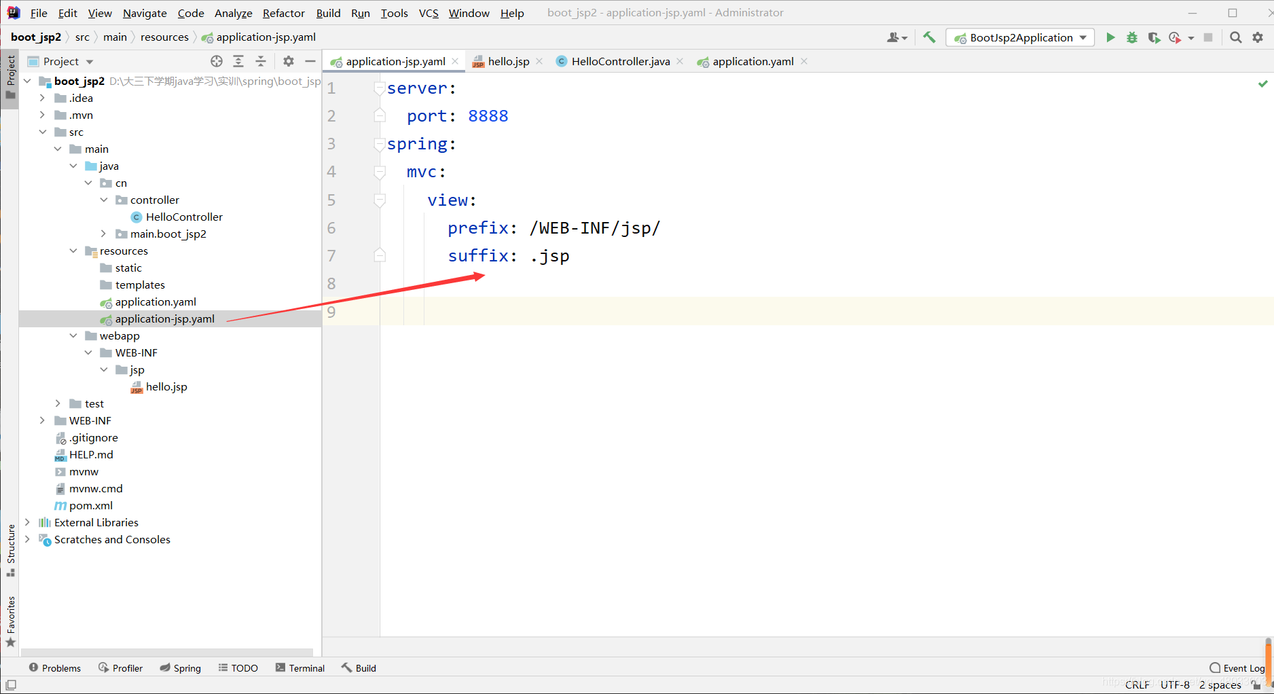This screenshot has height=694, width=1274.
Task: Click boot_jsp2 breadcrumb in navigation bar
Action: coord(36,37)
